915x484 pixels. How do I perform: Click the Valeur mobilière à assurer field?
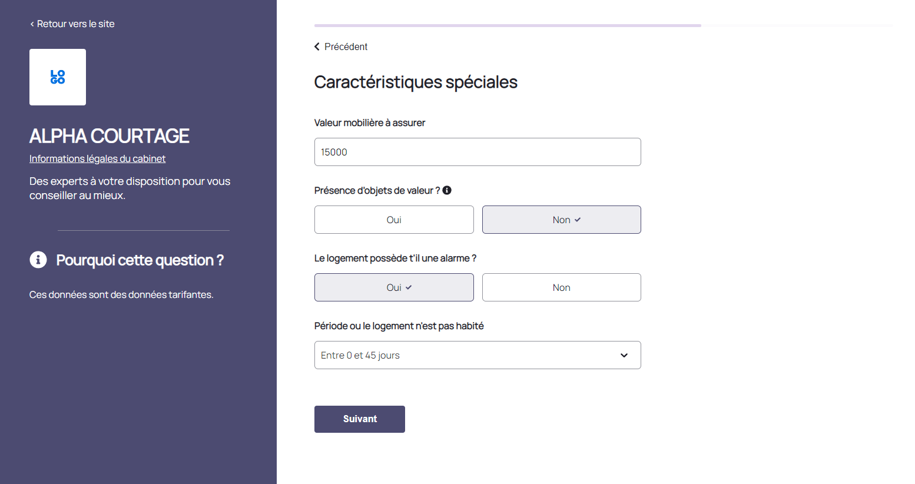click(477, 152)
